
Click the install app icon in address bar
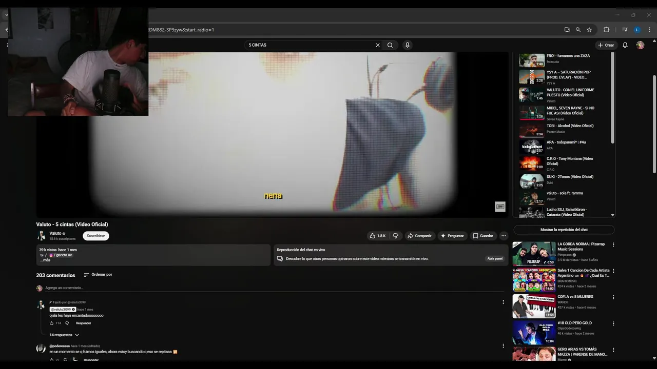coord(567,30)
